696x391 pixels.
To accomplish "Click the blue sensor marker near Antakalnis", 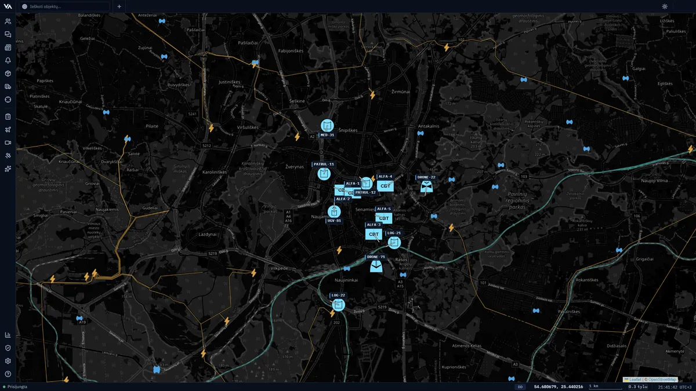I will pyautogui.click(x=420, y=133).
